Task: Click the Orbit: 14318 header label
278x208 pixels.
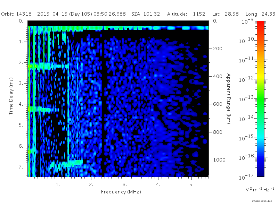Action: pos(16,14)
